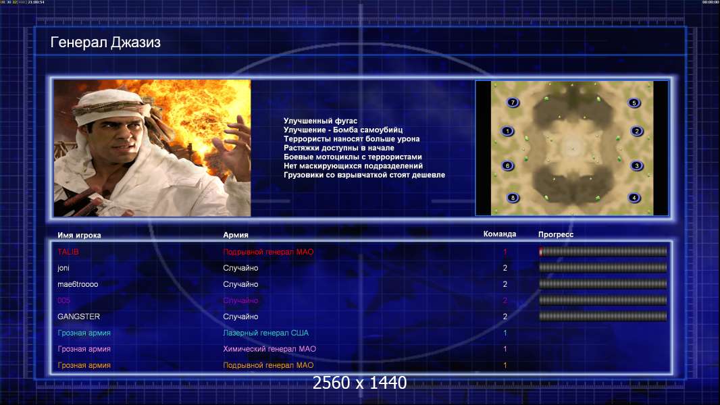The width and height of the screenshot is (720, 405).
Task: Click 'Грозная армия' in the last table row
Action: coord(84,366)
